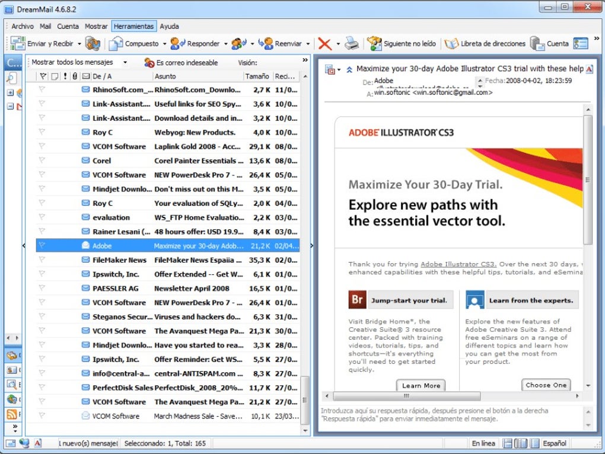Toggle flag on evaluation message row
Image resolution: width=605 pixels, height=454 pixels.
point(42,217)
